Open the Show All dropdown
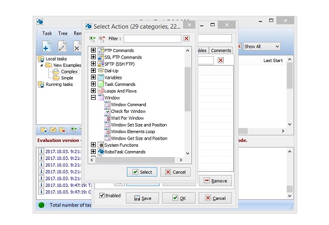 pos(261,47)
